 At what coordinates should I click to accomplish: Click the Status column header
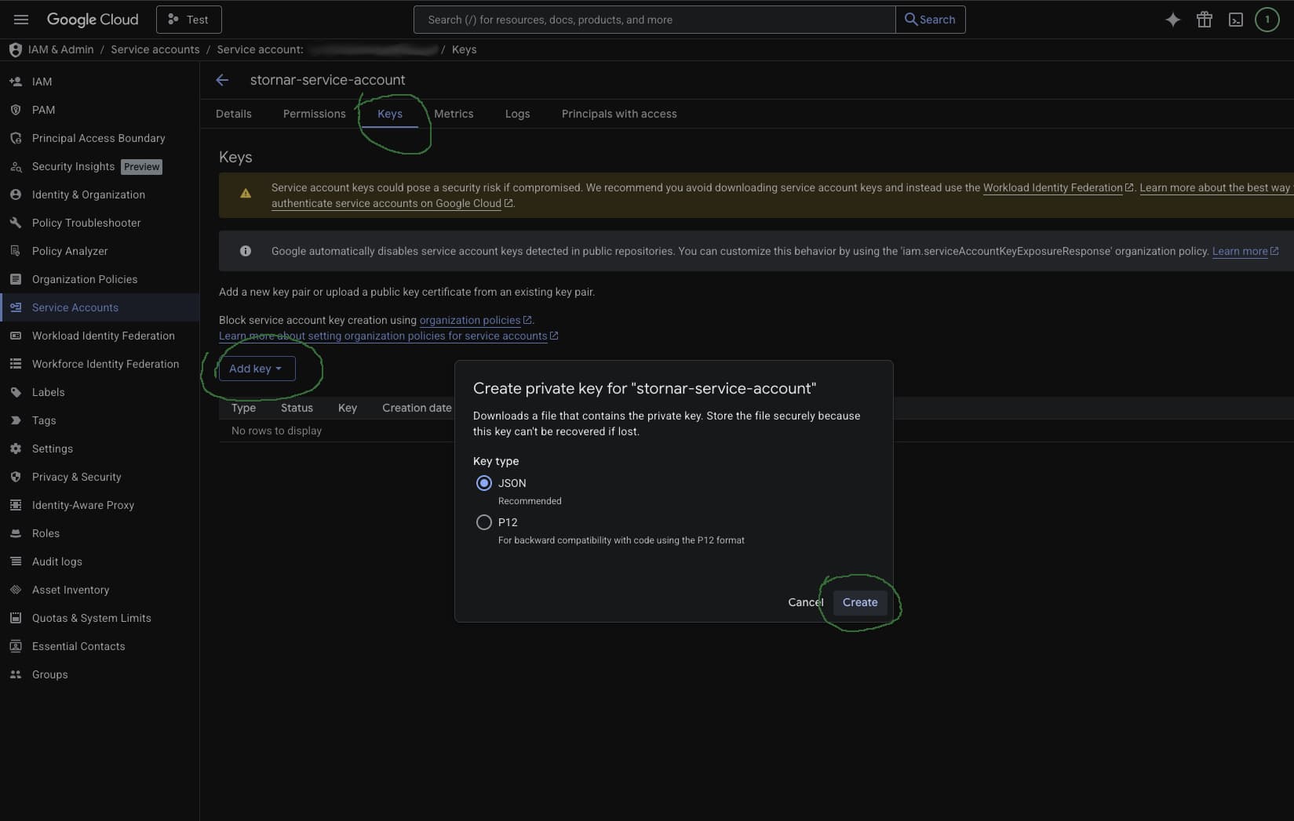297,408
